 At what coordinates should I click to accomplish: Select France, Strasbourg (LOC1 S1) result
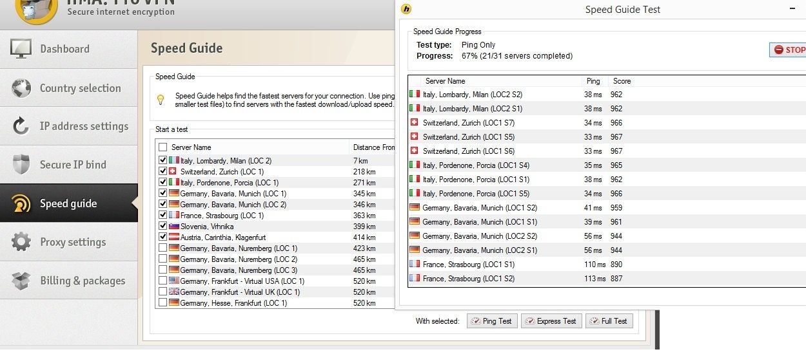point(607,264)
